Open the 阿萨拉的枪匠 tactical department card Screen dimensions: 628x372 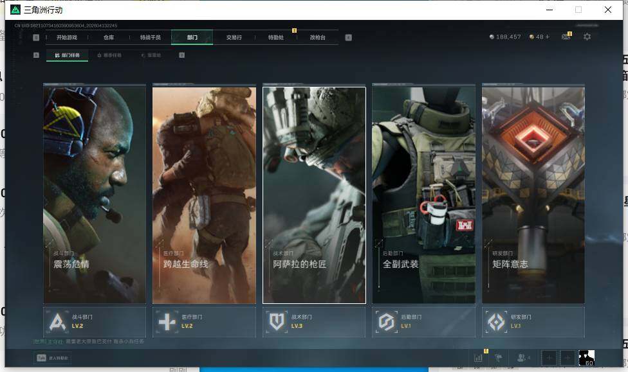(x=314, y=195)
